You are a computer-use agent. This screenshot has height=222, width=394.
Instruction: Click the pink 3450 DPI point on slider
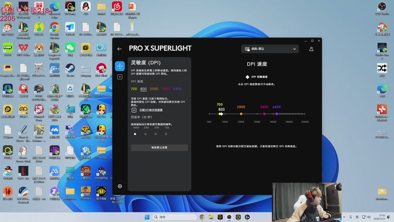[x=264, y=114]
